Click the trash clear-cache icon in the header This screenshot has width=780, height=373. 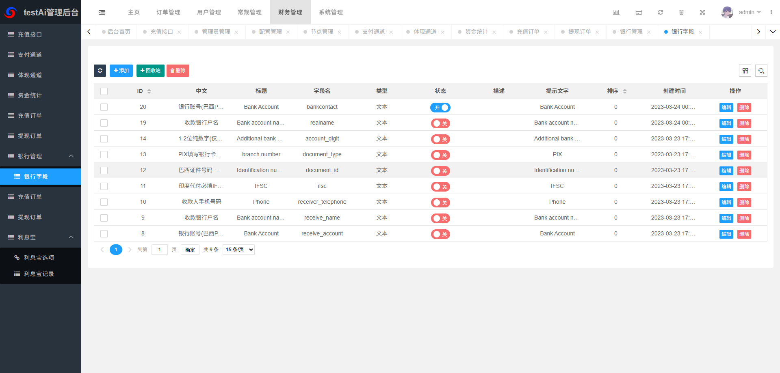tap(682, 12)
